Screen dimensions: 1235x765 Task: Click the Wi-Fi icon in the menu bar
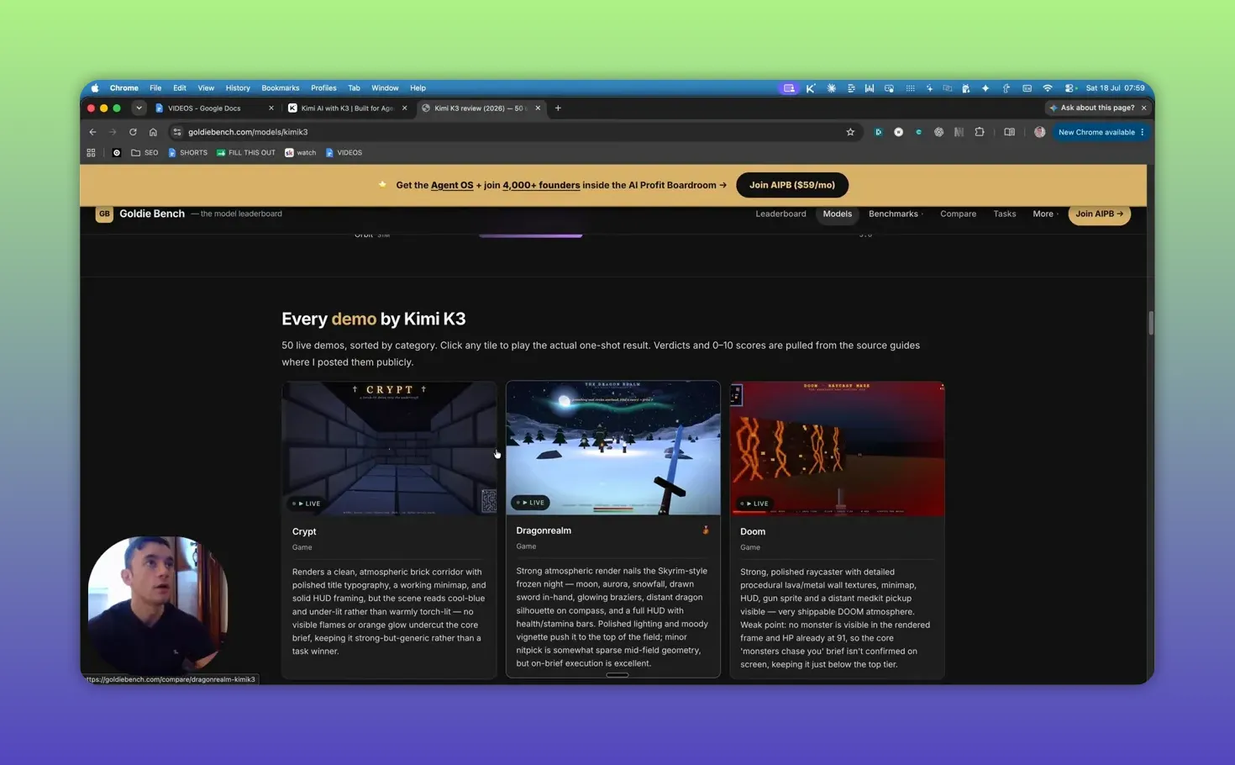[1048, 87]
